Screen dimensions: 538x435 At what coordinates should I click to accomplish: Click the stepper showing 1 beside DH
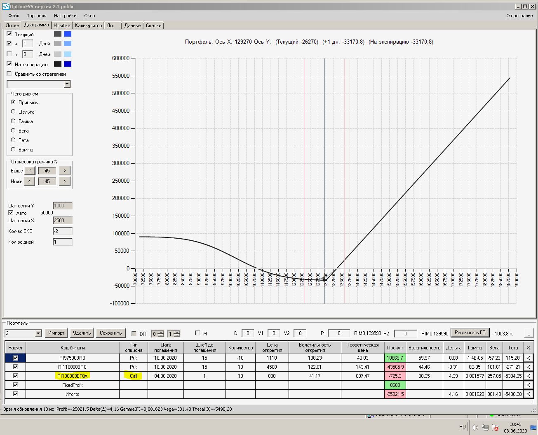tap(174, 334)
